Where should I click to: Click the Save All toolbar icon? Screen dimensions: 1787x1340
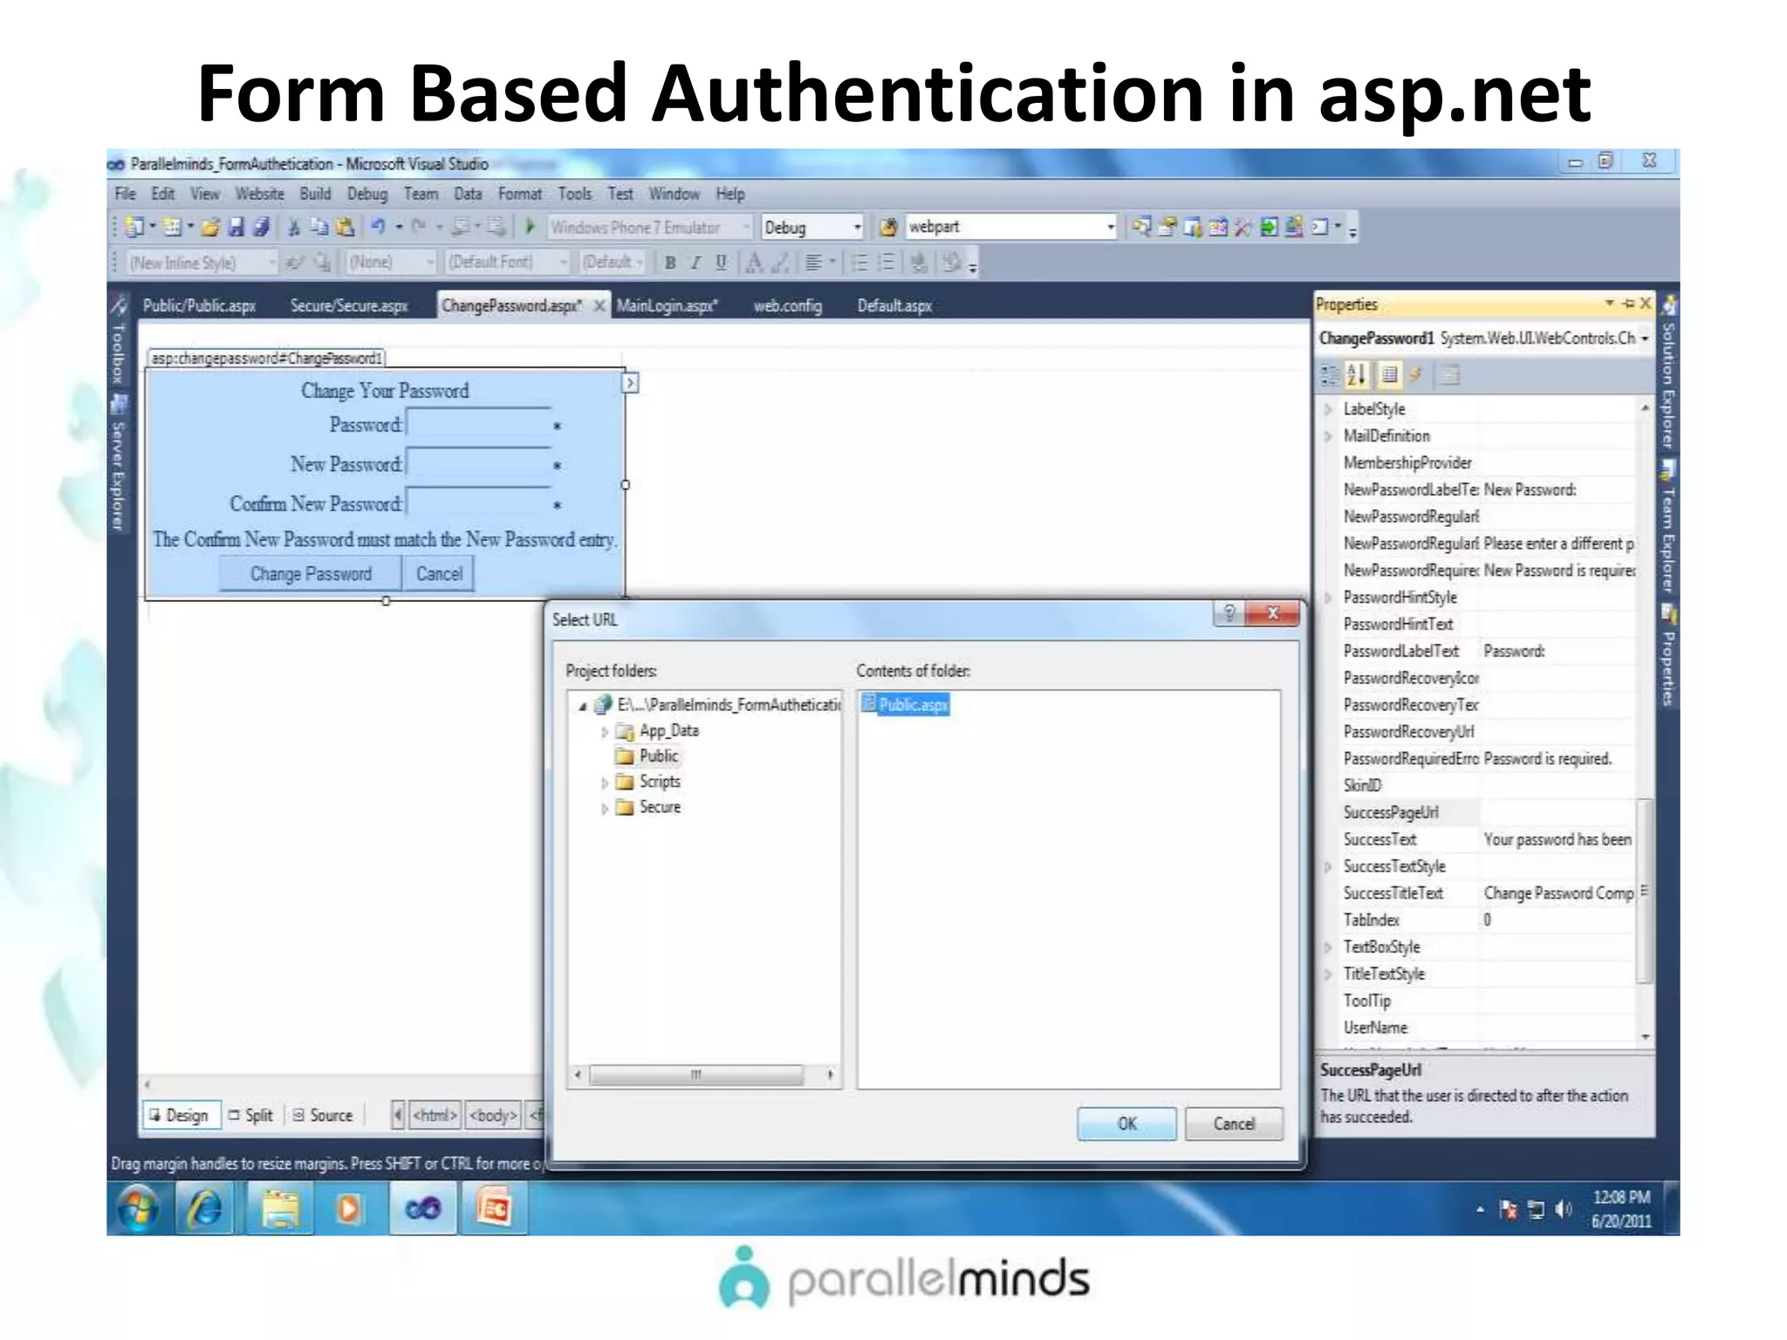(x=260, y=227)
